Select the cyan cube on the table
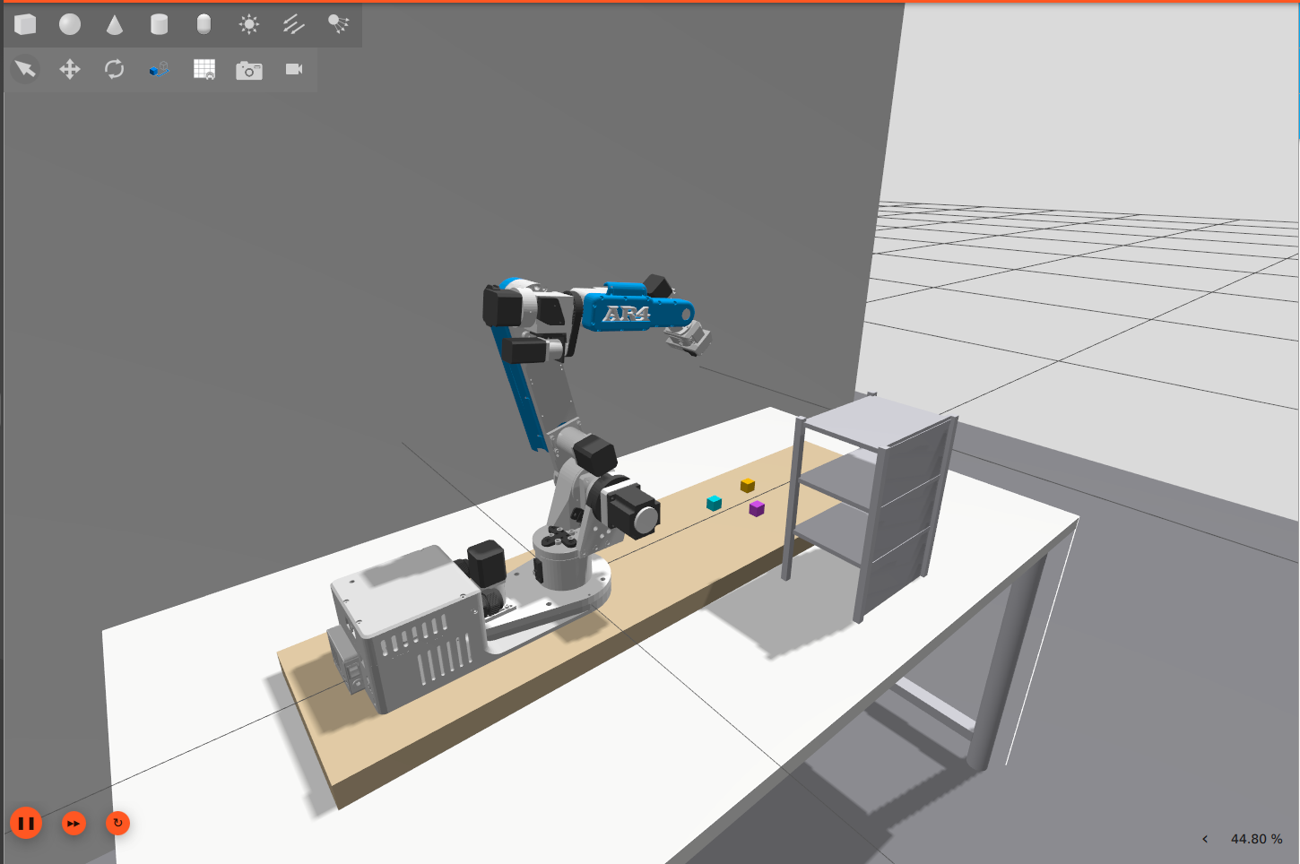The height and width of the screenshot is (864, 1300). coord(714,503)
